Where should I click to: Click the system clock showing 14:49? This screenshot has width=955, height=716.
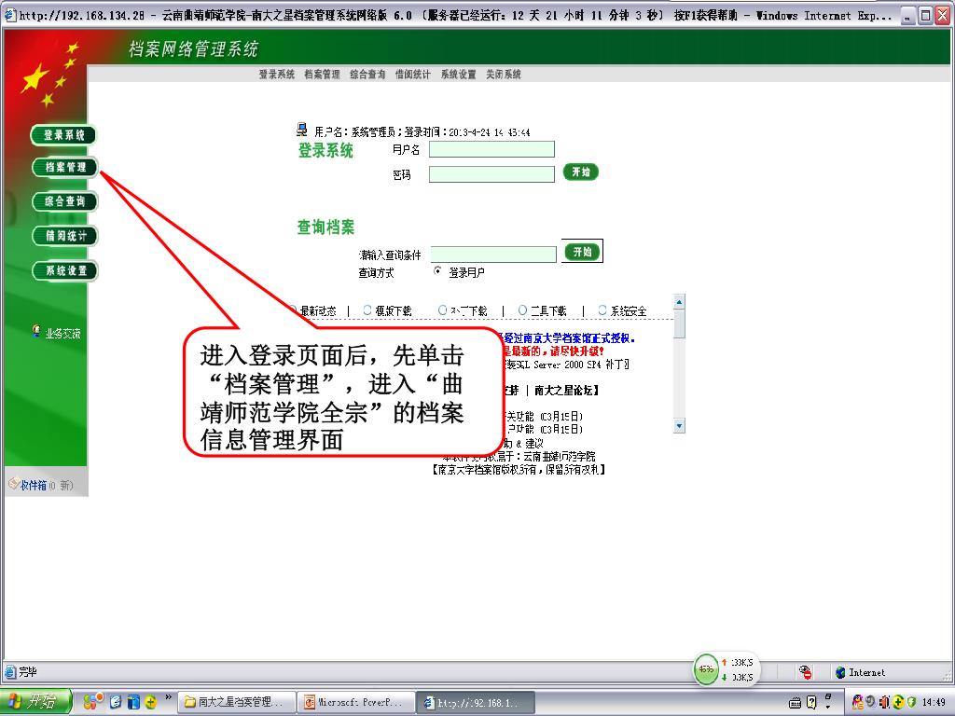point(934,702)
